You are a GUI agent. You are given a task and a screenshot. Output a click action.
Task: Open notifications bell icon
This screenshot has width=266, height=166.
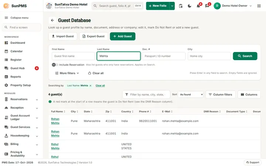click(198, 6)
